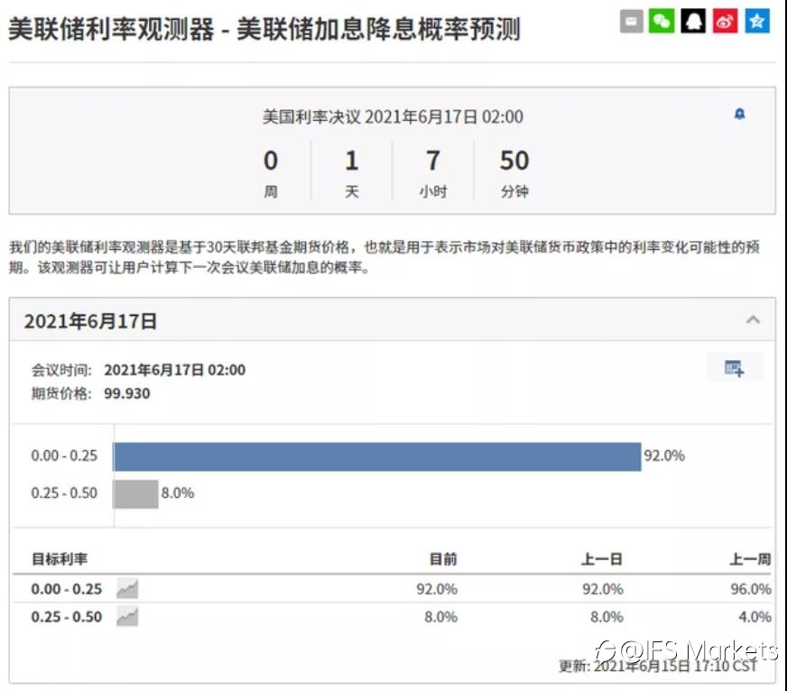This screenshot has height=691, width=787.
Task: Share to QQ black icon
Action: (x=693, y=21)
